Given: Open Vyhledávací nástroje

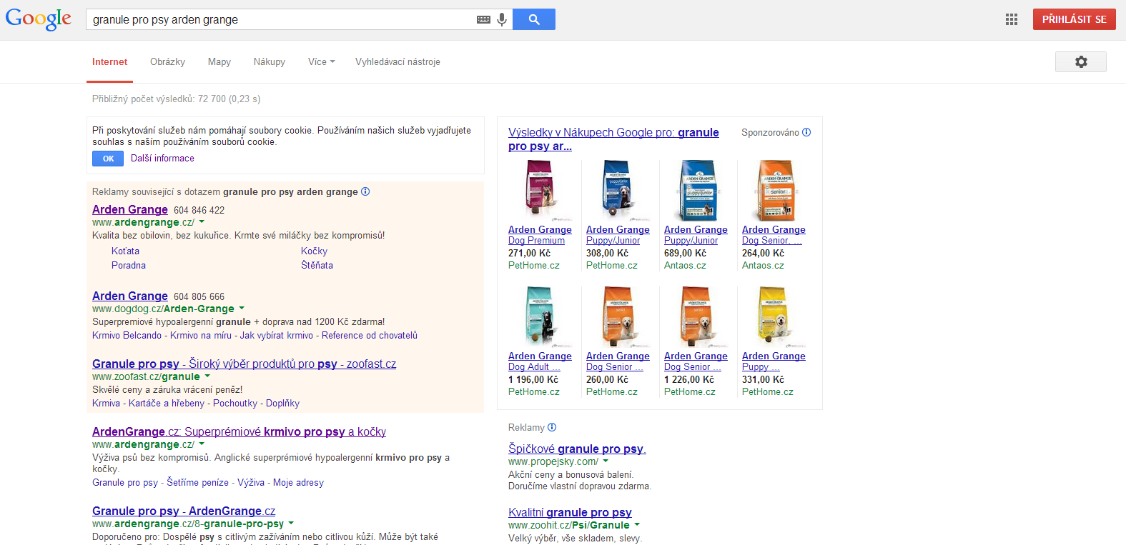Looking at the screenshot, I should pyautogui.click(x=397, y=62).
